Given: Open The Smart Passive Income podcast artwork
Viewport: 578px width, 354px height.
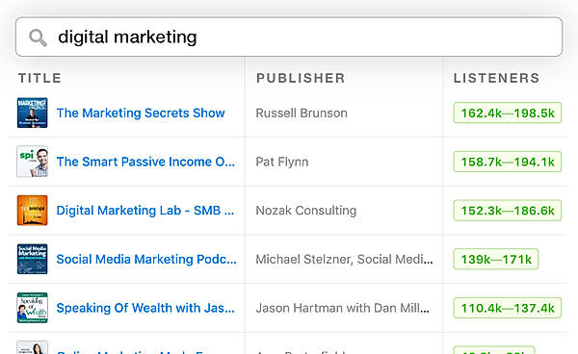Looking at the screenshot, I should point(33,162).
